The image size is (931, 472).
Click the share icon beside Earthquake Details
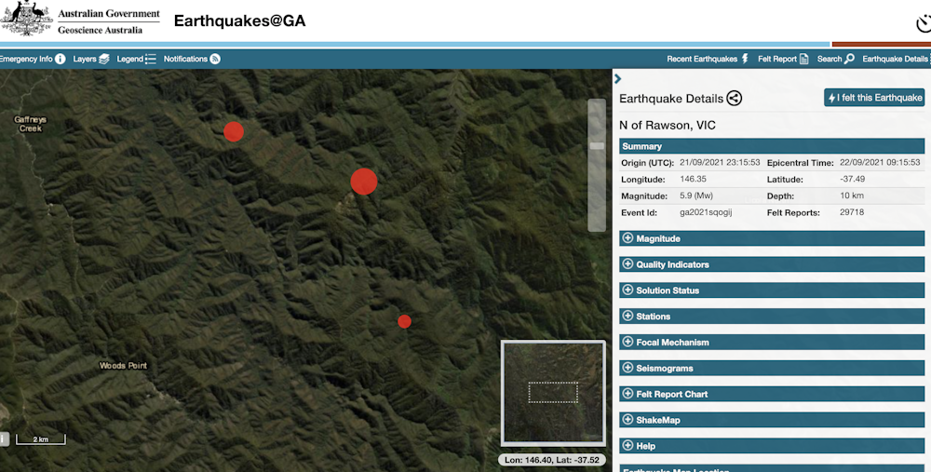point(734,99)
